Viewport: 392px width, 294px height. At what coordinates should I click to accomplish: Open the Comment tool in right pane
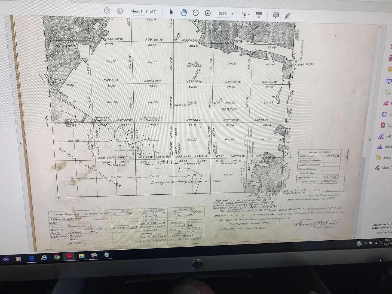(390, 69)
